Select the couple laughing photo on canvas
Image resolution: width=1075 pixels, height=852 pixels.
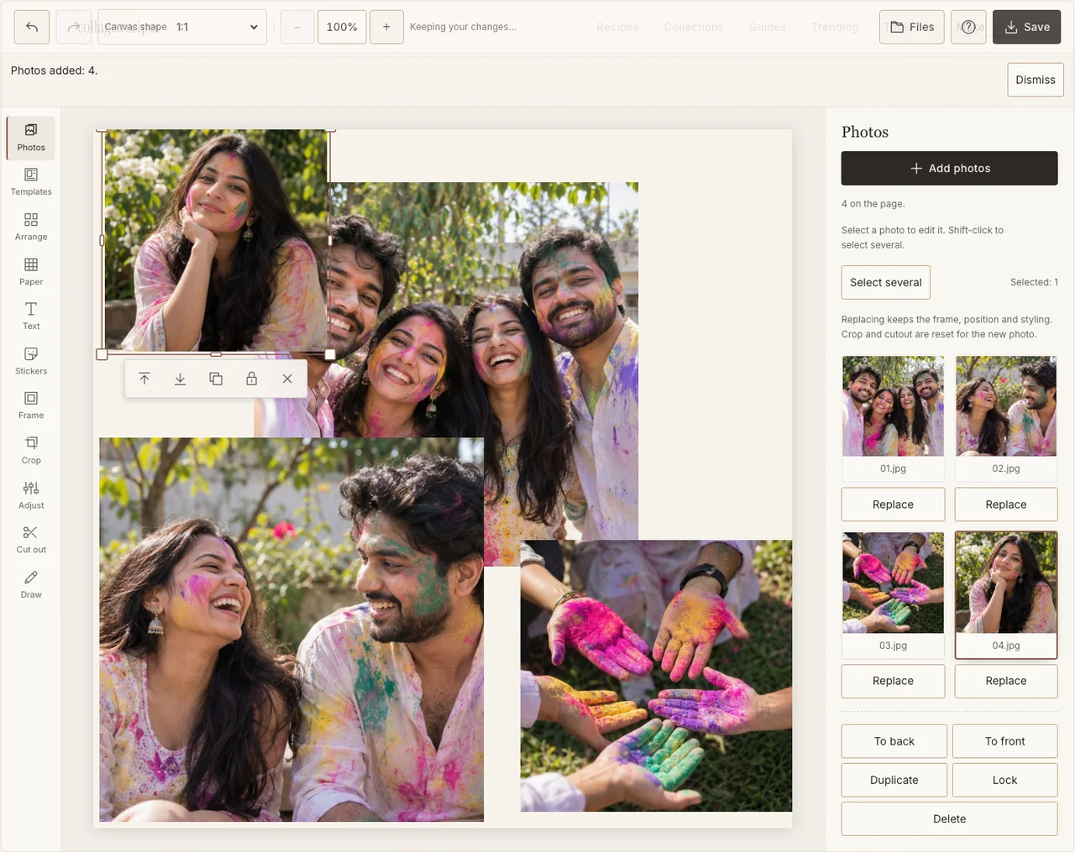tap(291, 630)
